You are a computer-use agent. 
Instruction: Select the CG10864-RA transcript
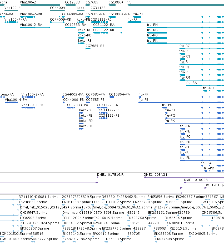tap(112, 17)
